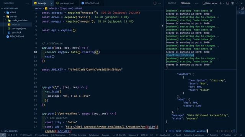Open index.js in the explorer tree
The width and height of the screenshot is (245, 137).
pos(16,24)
